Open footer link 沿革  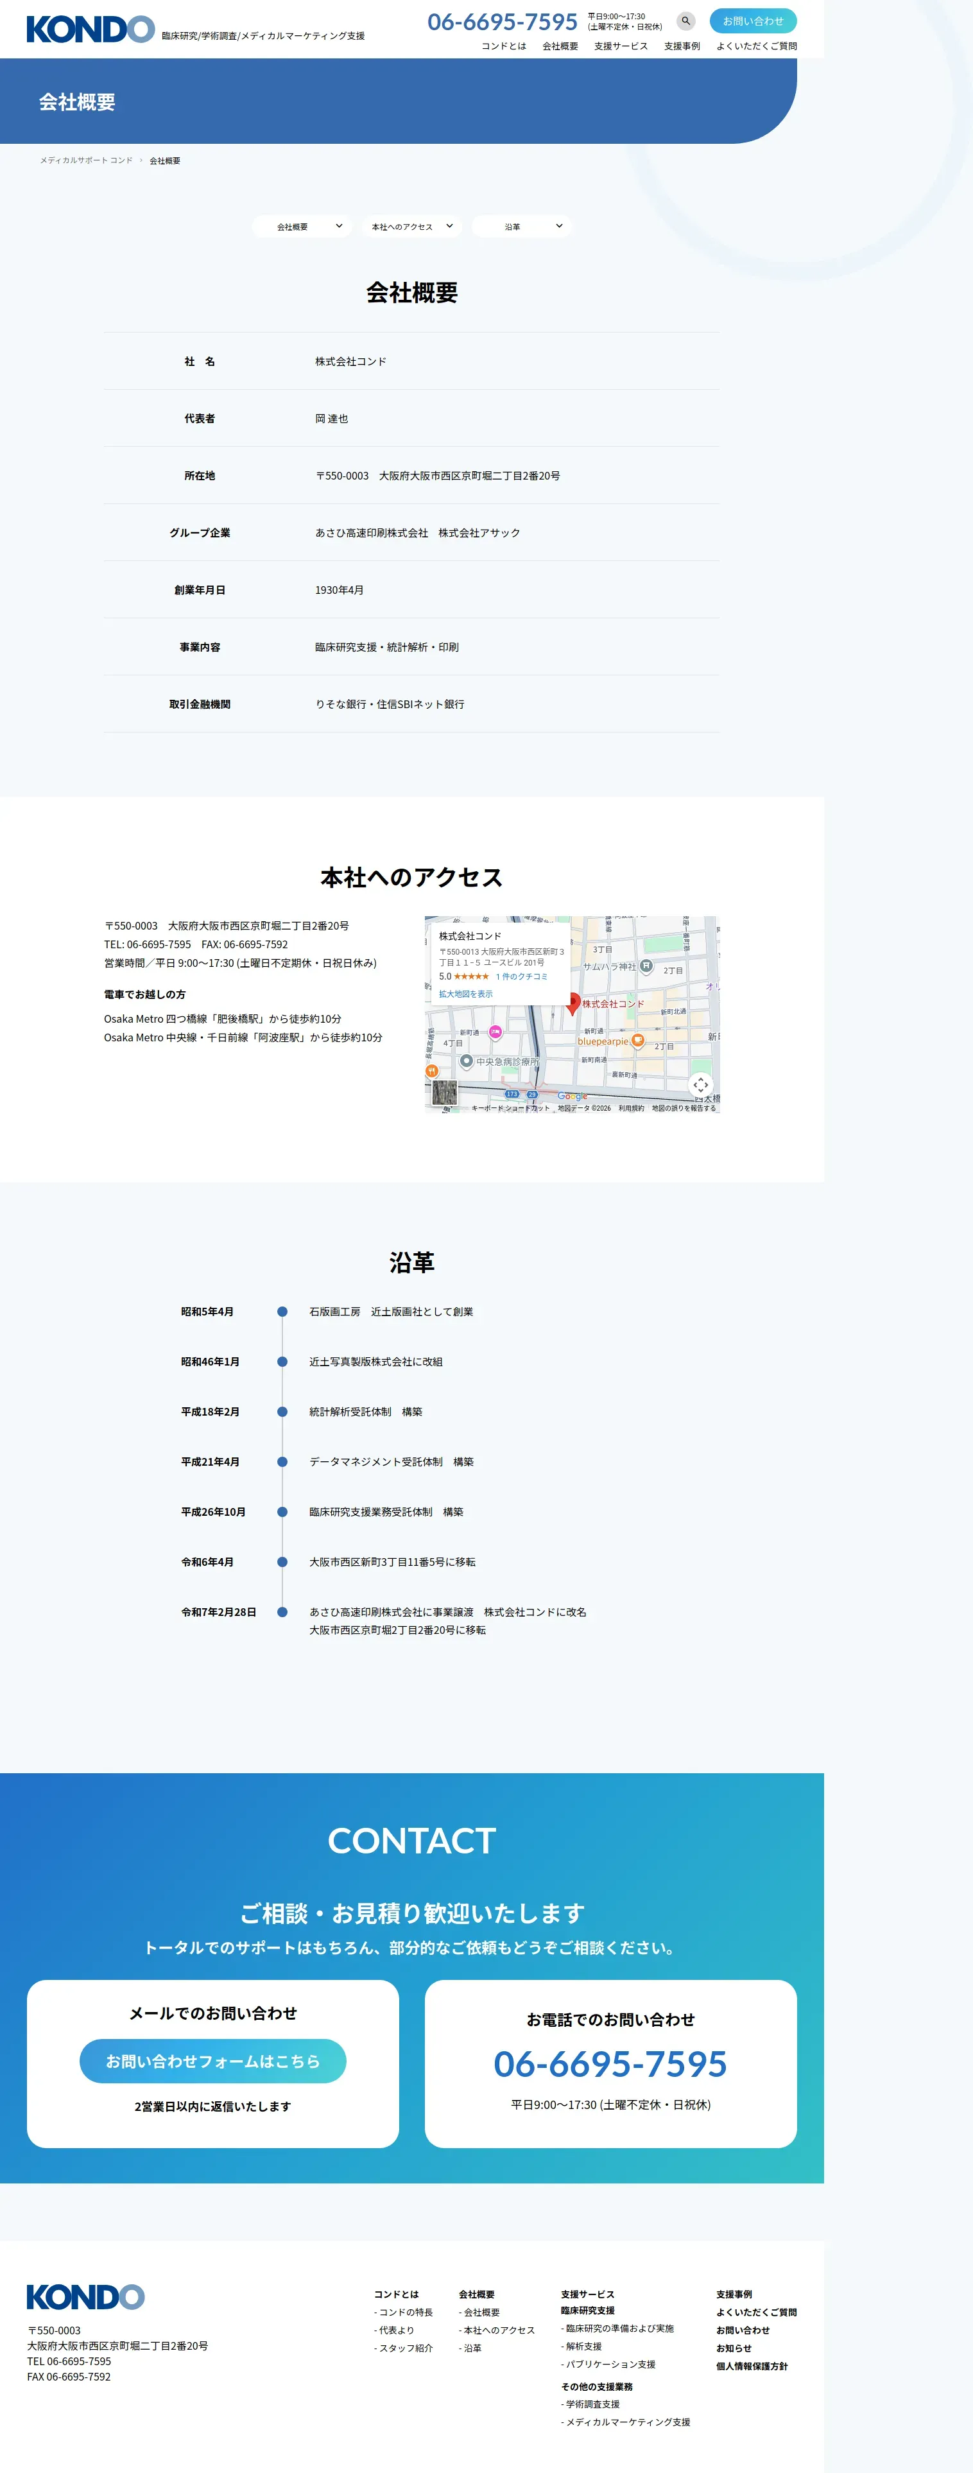[470, 2348]
